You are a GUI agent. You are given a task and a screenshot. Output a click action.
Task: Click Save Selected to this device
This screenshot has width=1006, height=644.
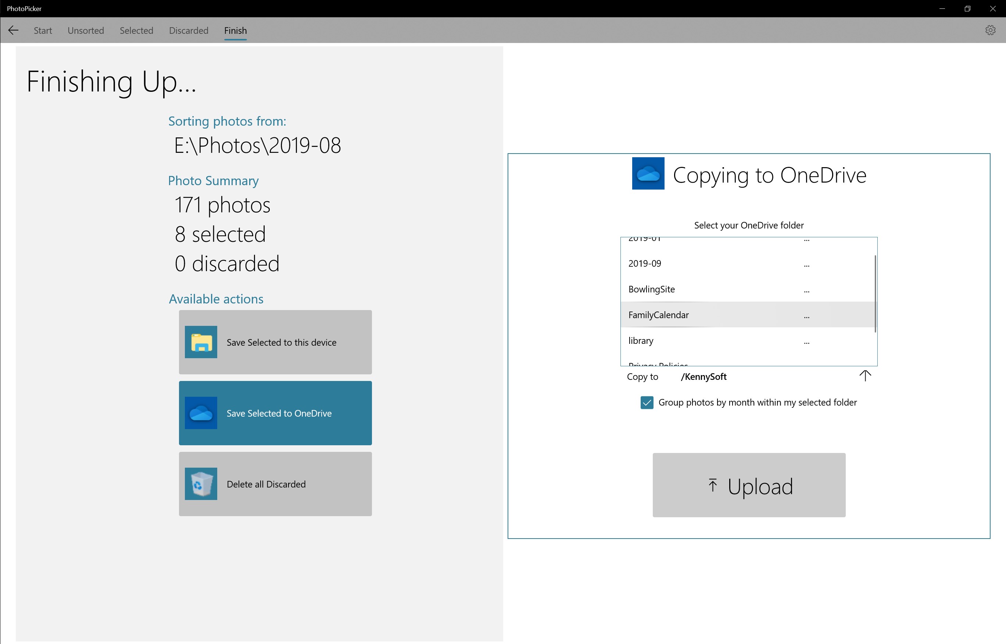pyautogui.click(x=281, y=342)
